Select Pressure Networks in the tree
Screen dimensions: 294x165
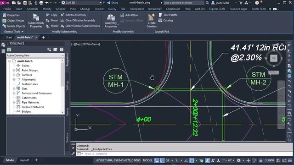(33, 107)
